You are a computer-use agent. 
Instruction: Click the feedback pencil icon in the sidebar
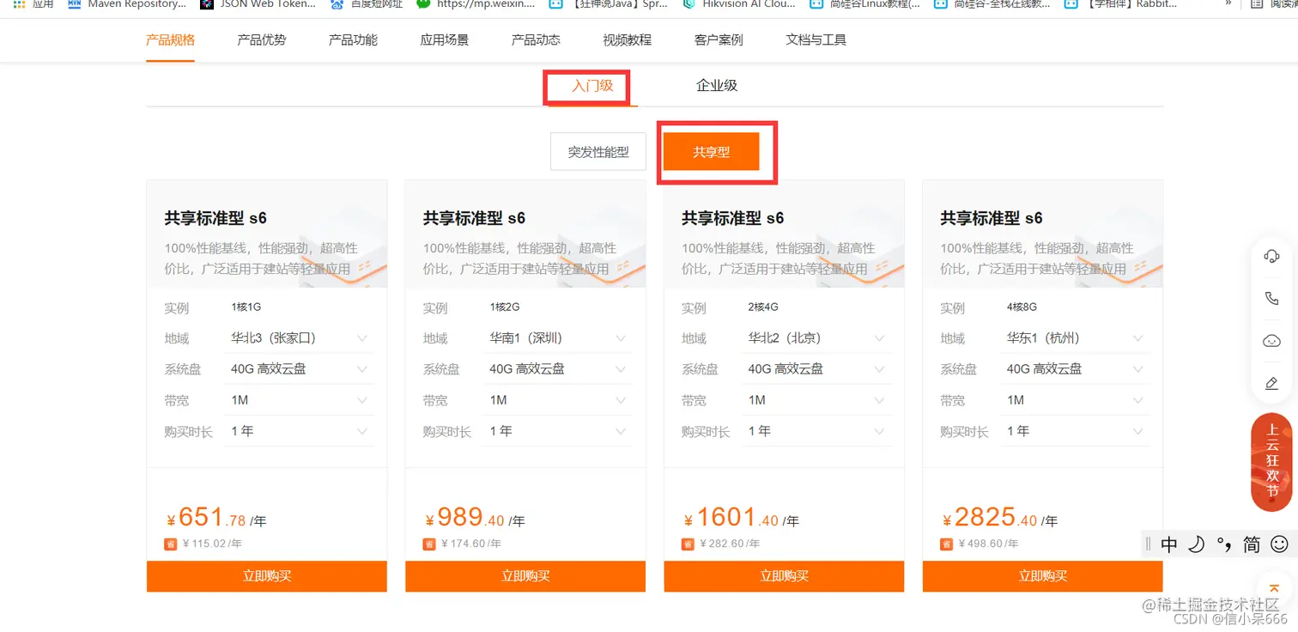[x=1271, y=383]
